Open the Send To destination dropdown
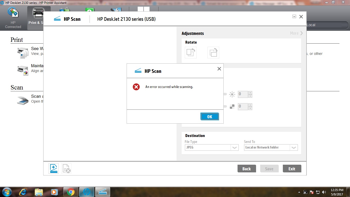Image resolution: width=350 pixels, height=197 pixels. coord(294,147)
